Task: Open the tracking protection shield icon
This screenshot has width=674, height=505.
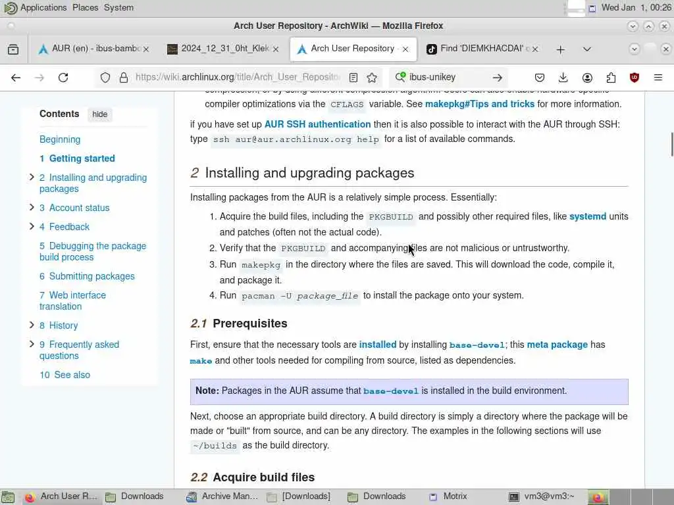Action: (105, 78)
